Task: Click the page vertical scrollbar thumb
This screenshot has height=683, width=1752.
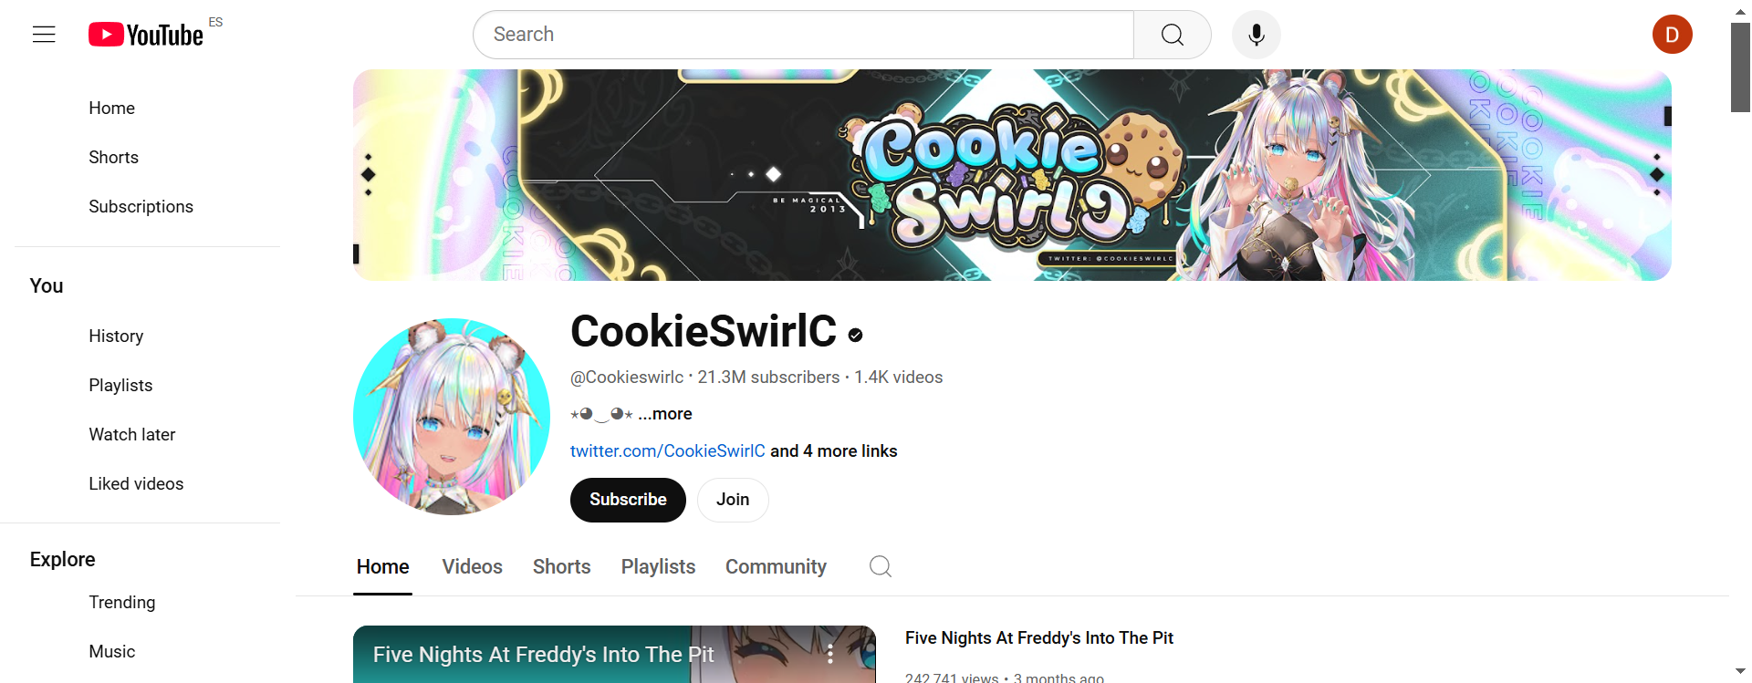Action: pyautogui.click(x=1740, y=67)
